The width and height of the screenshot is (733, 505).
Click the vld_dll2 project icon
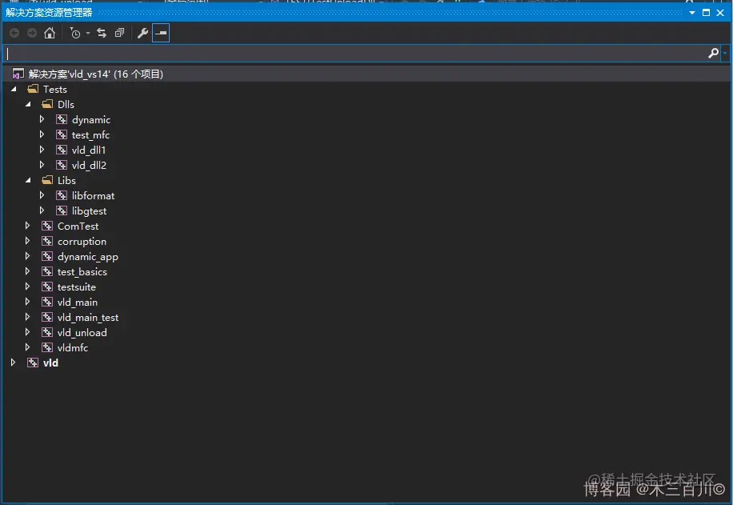62,165
